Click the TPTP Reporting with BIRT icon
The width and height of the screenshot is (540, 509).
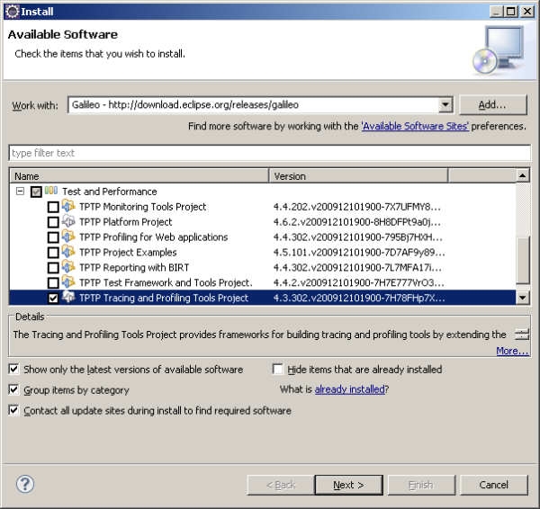[68, 267]
